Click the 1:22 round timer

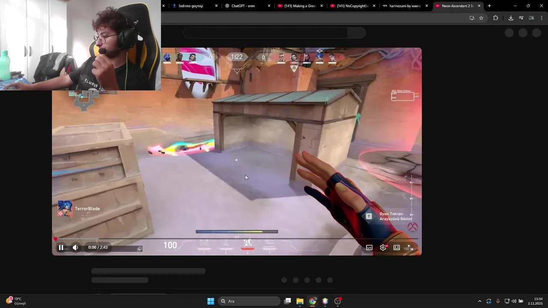click(x=237, y=57)
